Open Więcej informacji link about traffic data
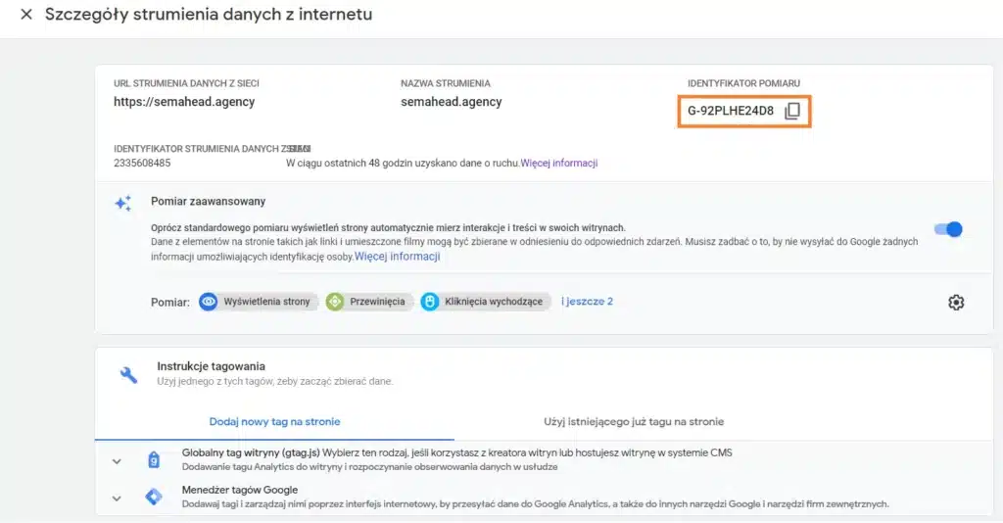This screenshot has width=1003, height=523. [x=559, y=163]
